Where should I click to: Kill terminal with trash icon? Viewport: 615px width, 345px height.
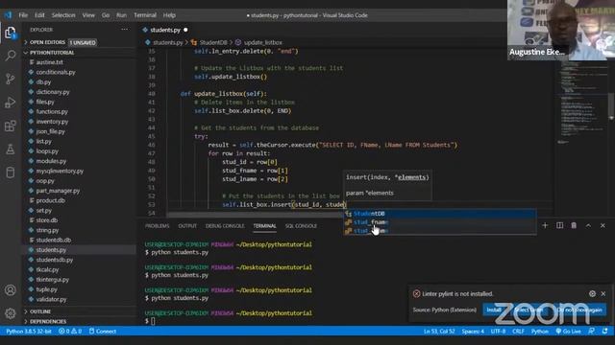pos(574,225)
